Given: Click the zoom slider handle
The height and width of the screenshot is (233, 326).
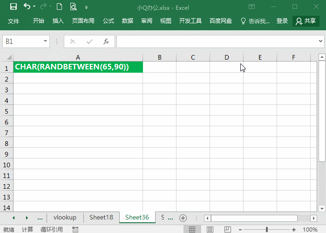Looking at the screenshot, I should tap(267, 229).
